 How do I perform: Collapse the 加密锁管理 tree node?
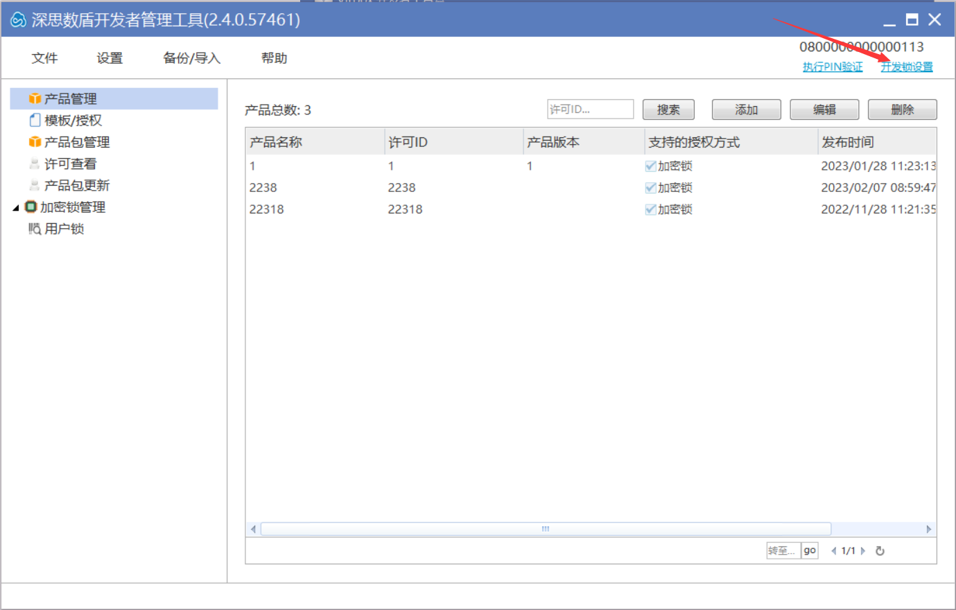coord(16,207)
